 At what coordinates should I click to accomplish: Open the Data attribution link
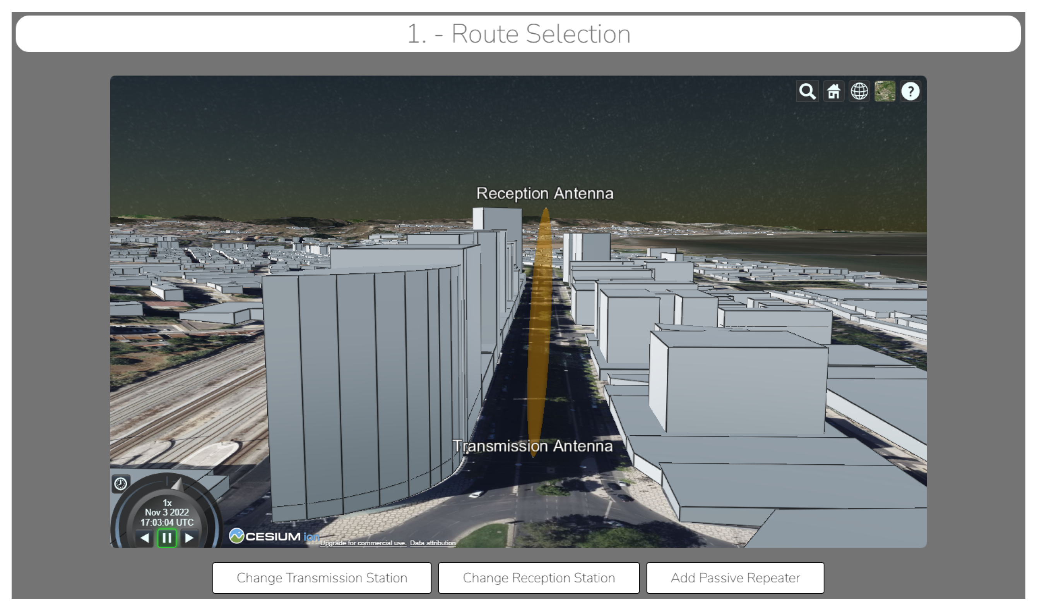click(x=433, y=543)
